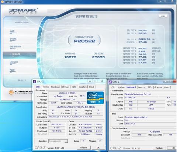Switch to Graphics tab in right CPU-Z window
This screenshot has height=152, width=177.
(158, 87)
